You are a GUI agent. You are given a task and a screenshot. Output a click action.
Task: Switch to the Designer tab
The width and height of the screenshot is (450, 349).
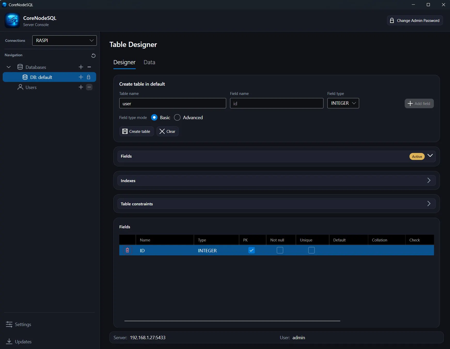click(x=124, y=62)
